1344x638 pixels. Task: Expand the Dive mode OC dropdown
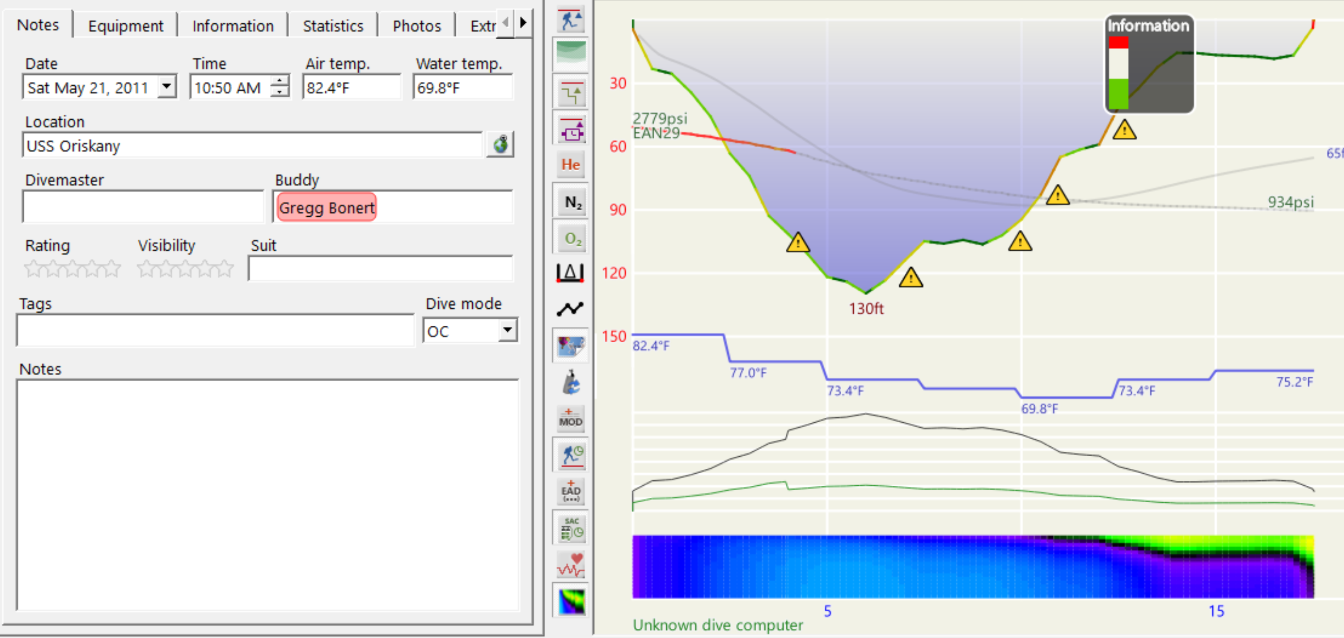click(x=507, y=331)
